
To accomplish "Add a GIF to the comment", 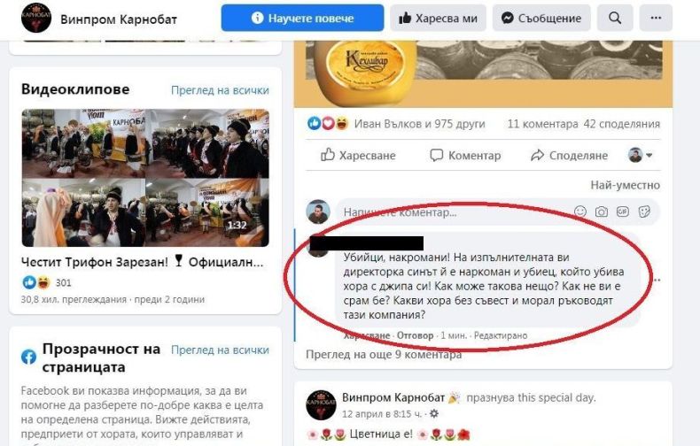I will tap(623, 211).
